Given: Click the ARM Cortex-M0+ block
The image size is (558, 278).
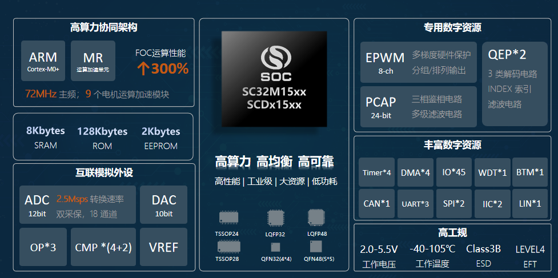Looking at the screenshot, I should pos(43,61).
